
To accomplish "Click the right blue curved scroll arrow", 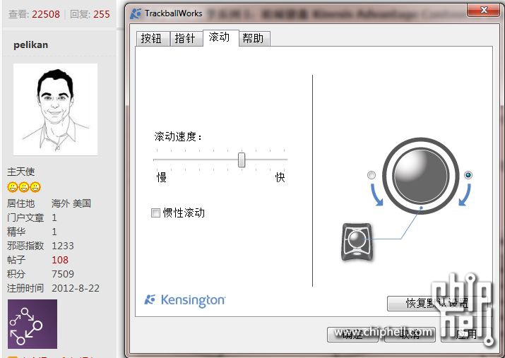I will [x=465, y=194].
